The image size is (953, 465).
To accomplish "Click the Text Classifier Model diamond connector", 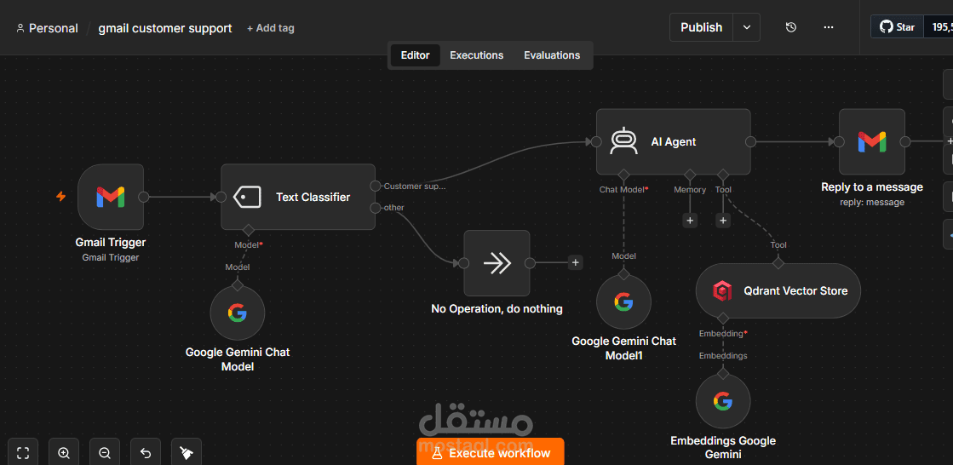I will [x=248, y=230].
